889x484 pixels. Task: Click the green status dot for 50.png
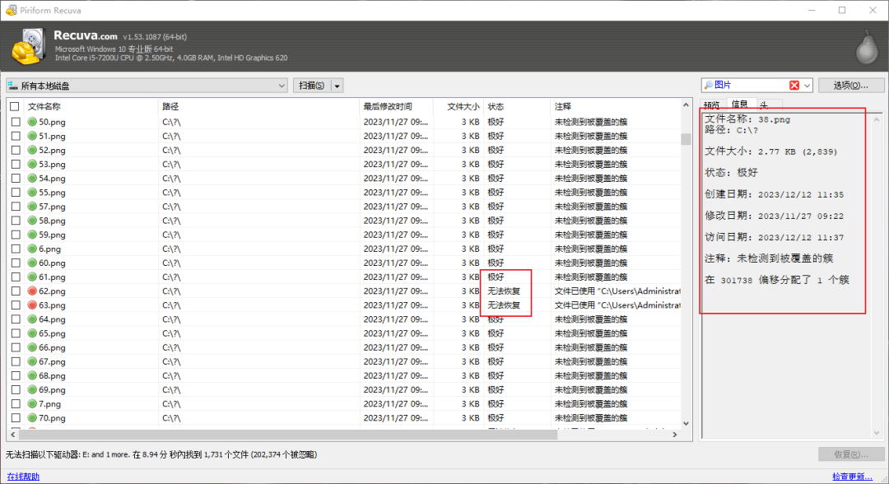32,122
